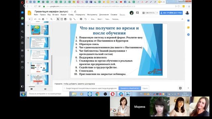Viewport: 212px width, 119px height.
Task: Select the slide 10 thumbnail
Action: tap(40, 30)
